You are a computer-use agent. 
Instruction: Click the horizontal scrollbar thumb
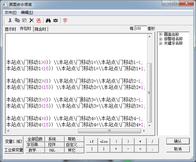pos(110,131)
